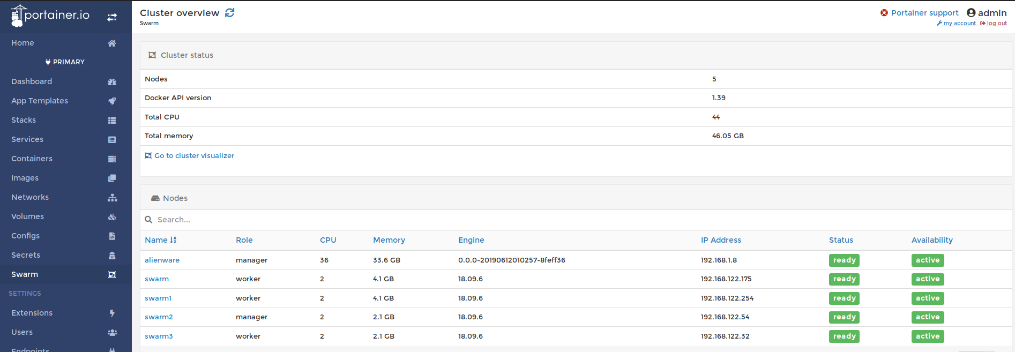This screenshot has height=352, width=1015.
Task: Open the Volumes menu item
Action: tap(27, 217)
